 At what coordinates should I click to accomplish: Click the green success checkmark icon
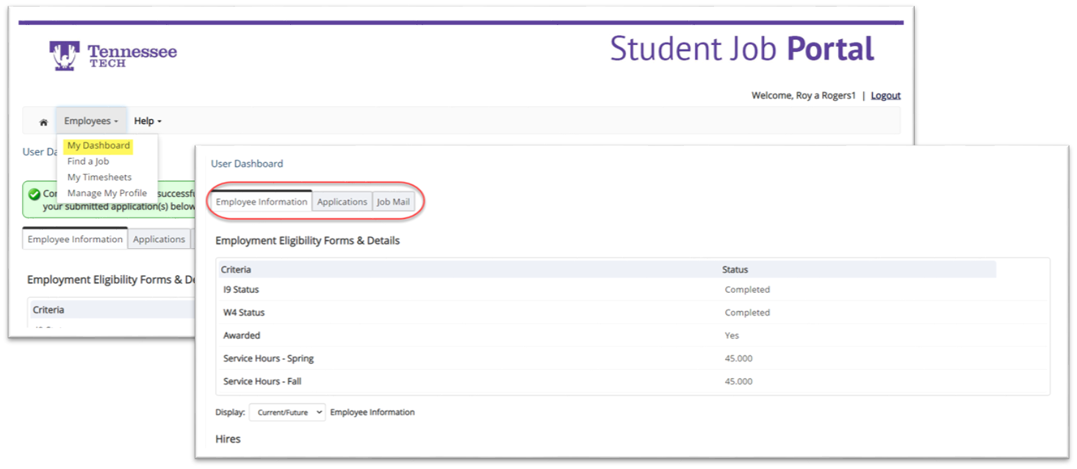(x=34, y=194)
